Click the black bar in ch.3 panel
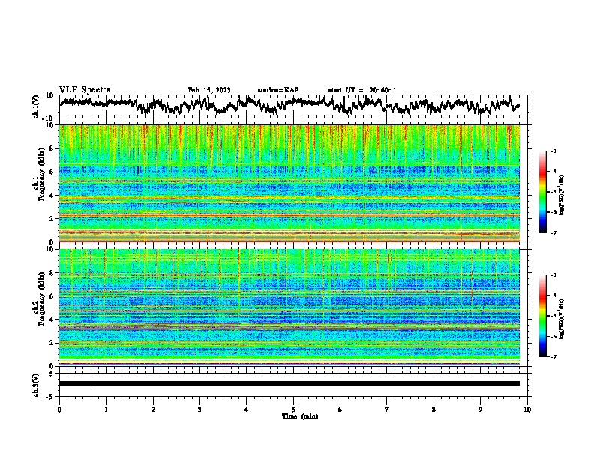Screen dimensions: 594x459 (x=289, y=383)
